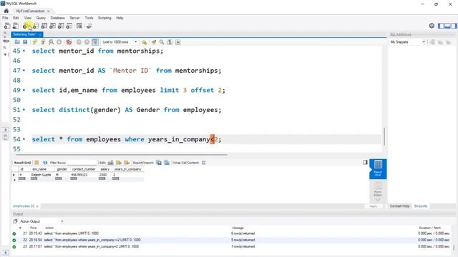Save the script with the floppy disk icon
This screenshot has height=257, width=458.
tap(25, 42)
